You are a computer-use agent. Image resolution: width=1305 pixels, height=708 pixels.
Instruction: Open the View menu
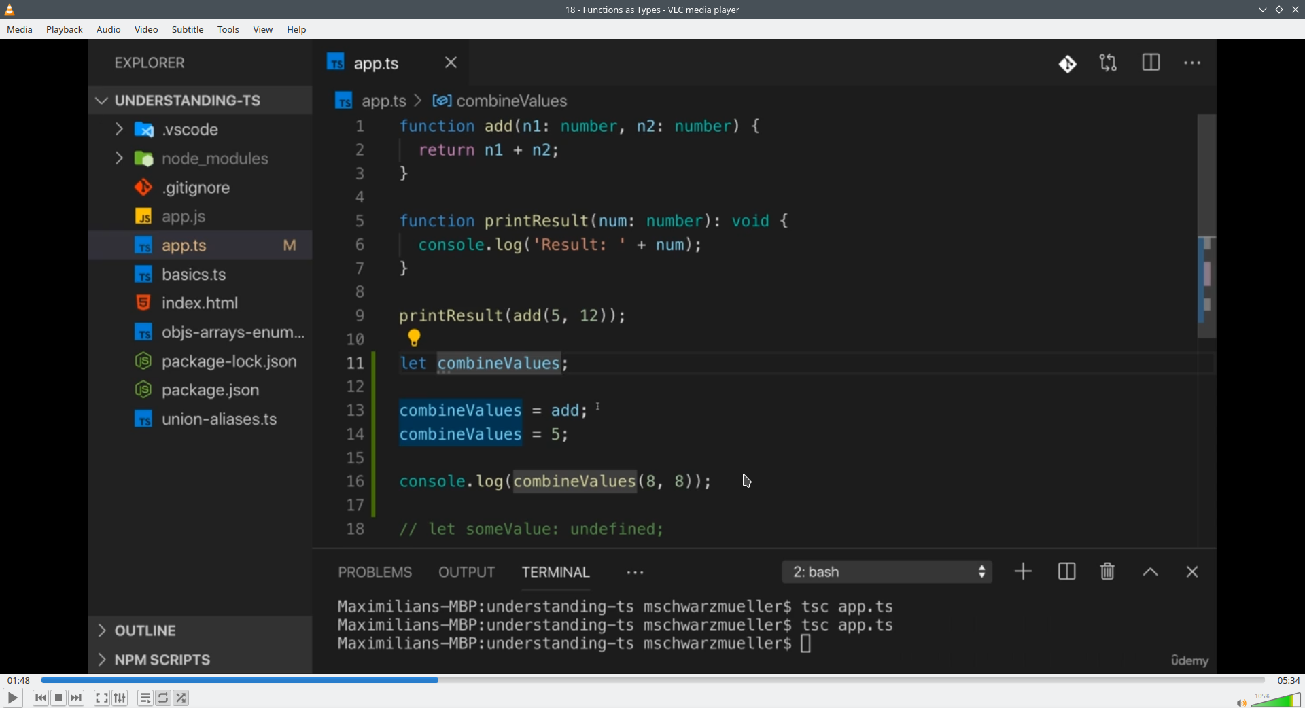point(263,29)
